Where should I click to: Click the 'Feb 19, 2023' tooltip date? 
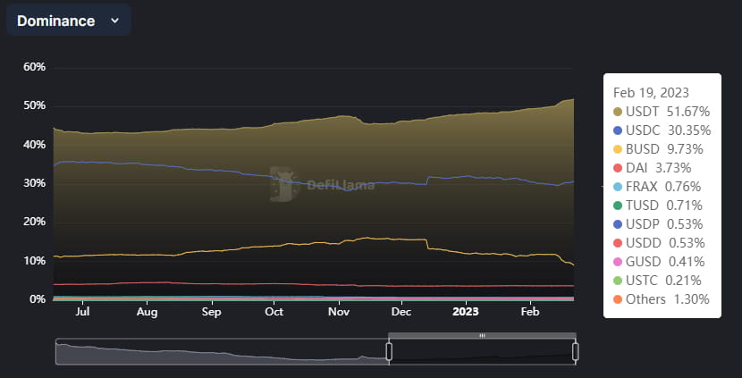tap(651, 92)
